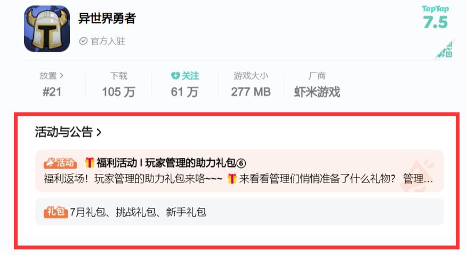
Task: Click the 虾米游戏 publisher name
Action: pyautogui.click(x=317, y=92)
